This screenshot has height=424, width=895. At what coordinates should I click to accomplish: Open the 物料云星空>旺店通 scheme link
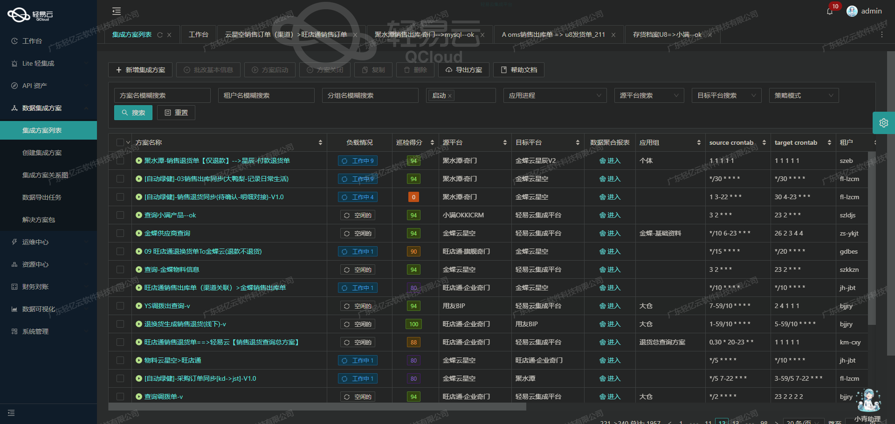172,360
